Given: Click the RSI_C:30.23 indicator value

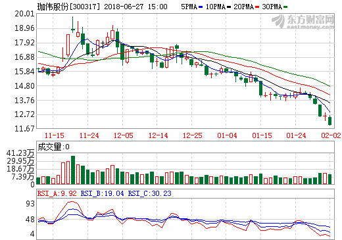Looking at the screenshot, I should click(150, 193).
